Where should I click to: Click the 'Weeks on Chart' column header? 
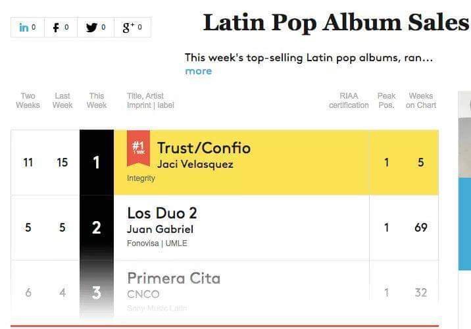(x=420, y=101)
